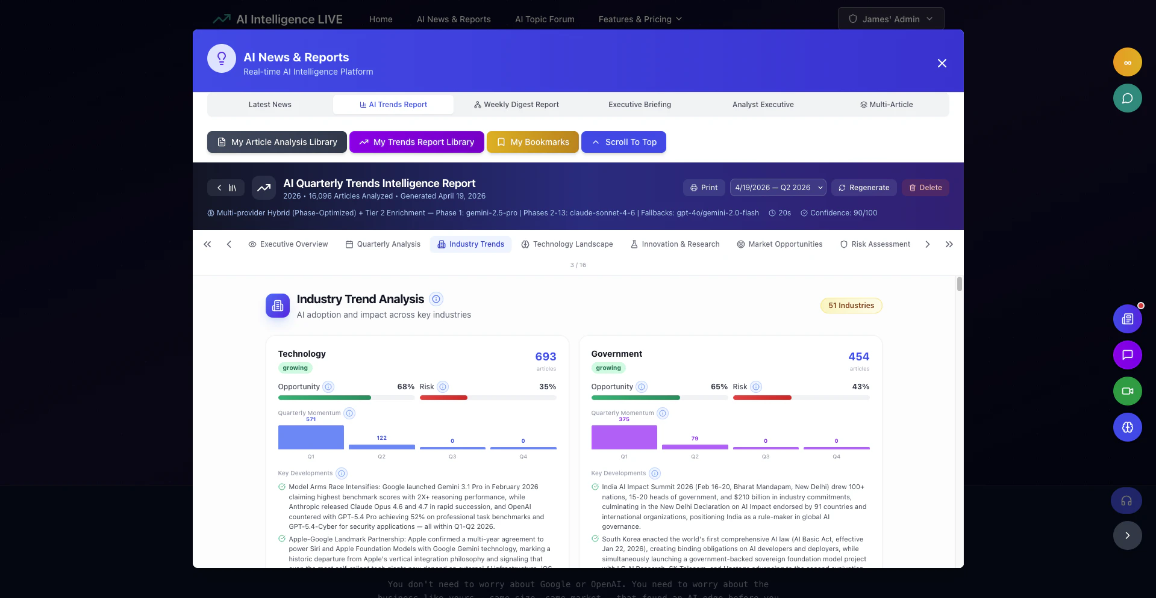Open the teal chat bubble button
1156x598 pixels.
1127,98
